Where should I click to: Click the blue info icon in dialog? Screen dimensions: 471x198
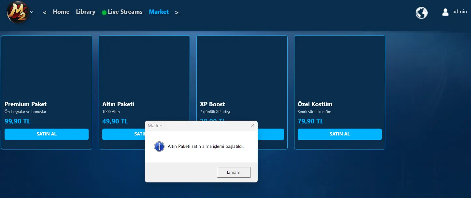pos(159,147)
